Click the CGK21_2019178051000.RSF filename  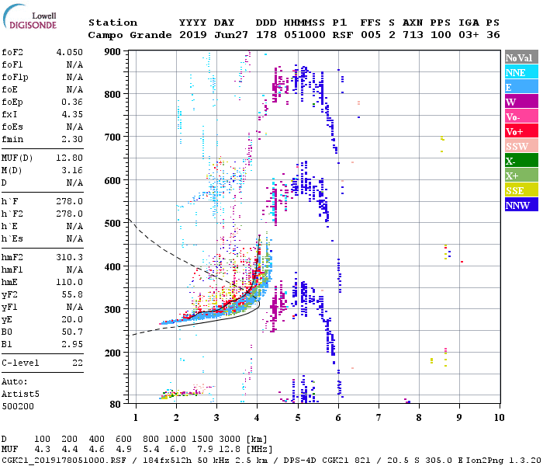pyautogui.click(x=64, y=461)
